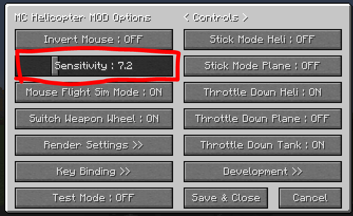
Task: Toggle Test Mode off setting
Action: tap(94, 198)
